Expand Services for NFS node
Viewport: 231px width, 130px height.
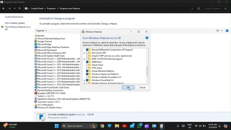point(84,53)
